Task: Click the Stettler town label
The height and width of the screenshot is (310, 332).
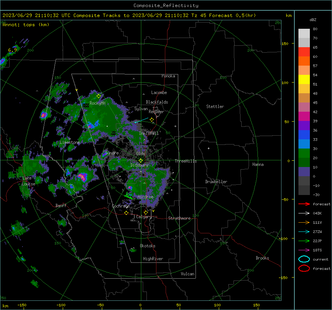Action: [x=215, y=107]
